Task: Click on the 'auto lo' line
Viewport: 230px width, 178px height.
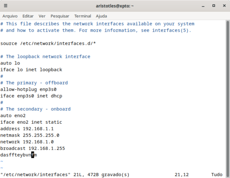Action: click(10, 63)
